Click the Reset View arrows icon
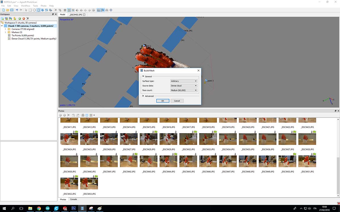340x212 pixels. [111, 10]
